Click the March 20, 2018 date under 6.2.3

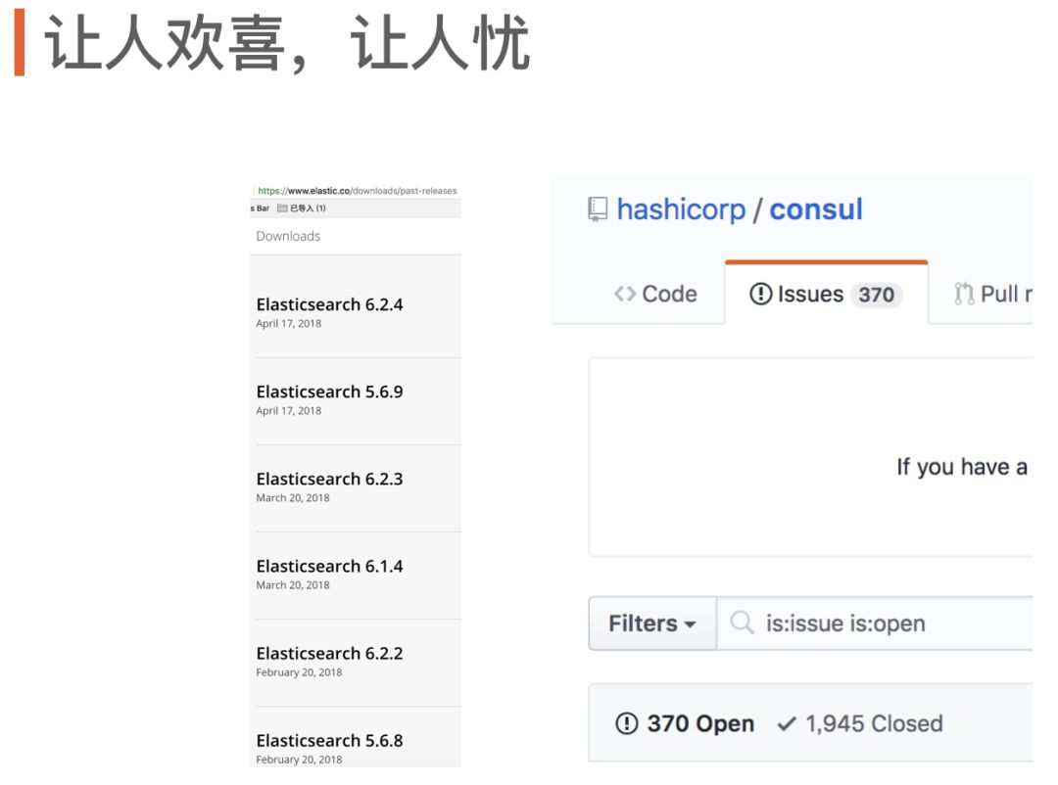pos(292,497)
